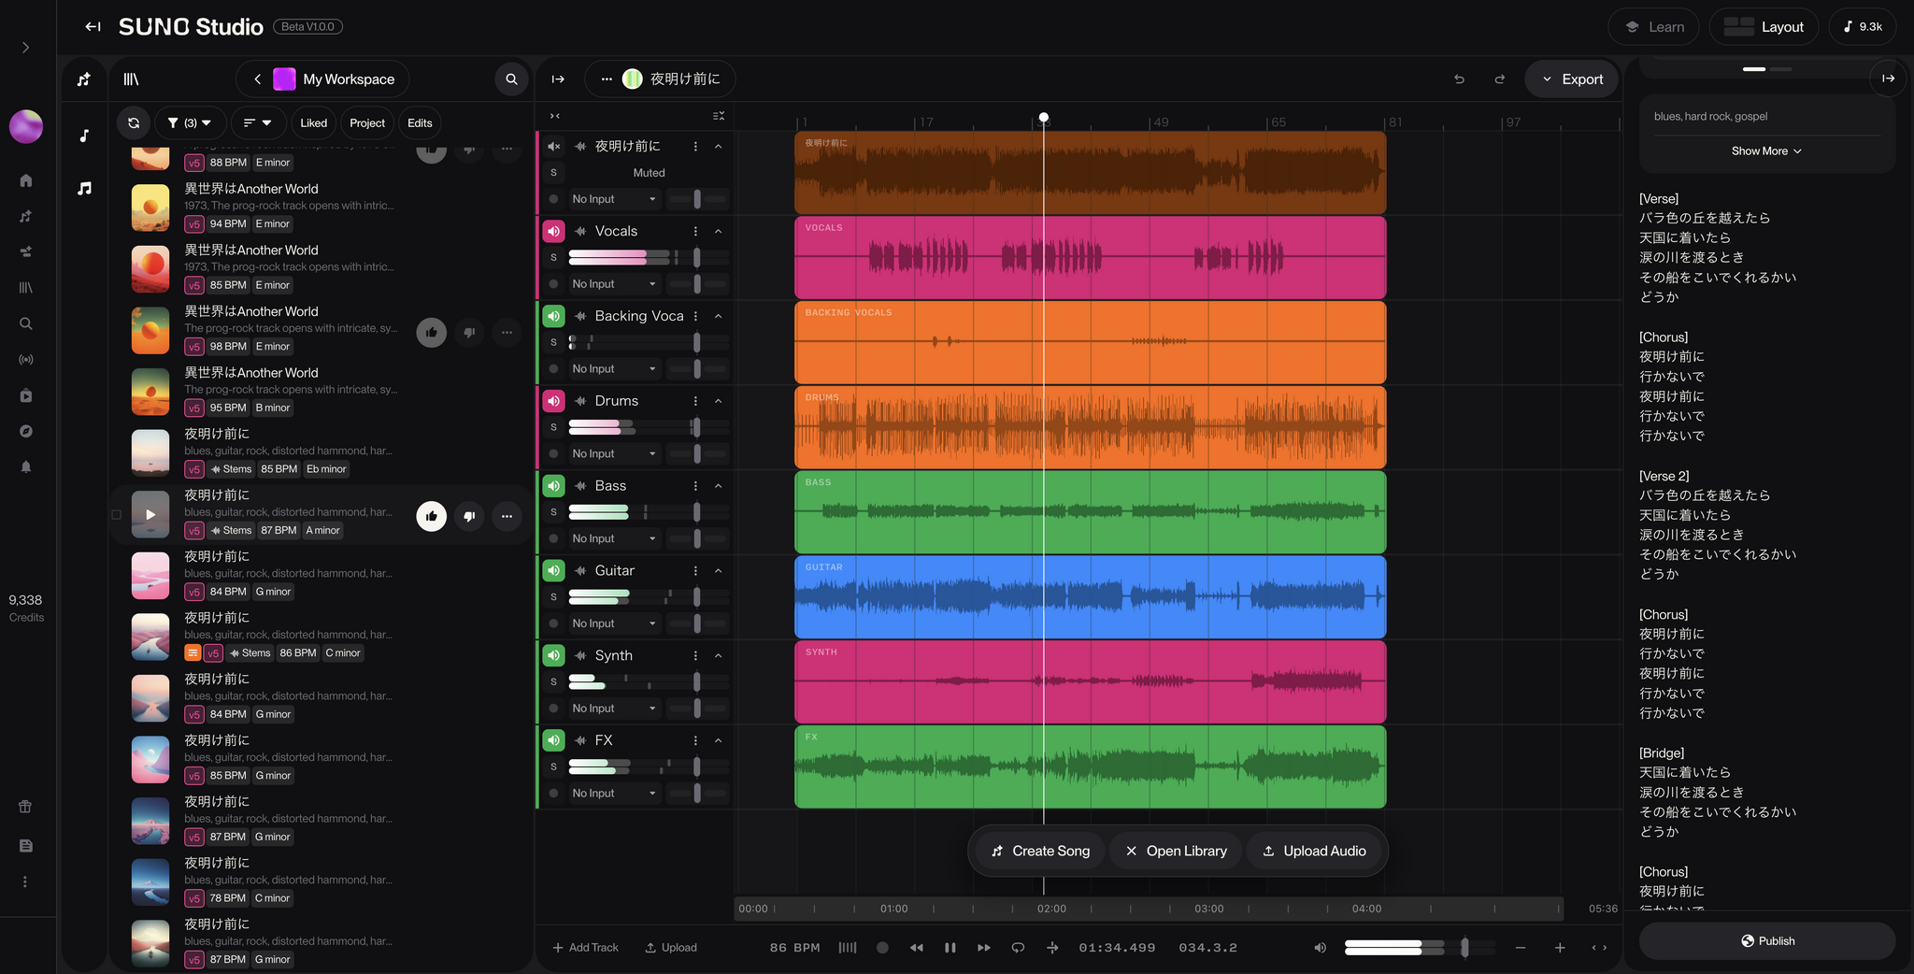
Task: Expand Show More in the style panel
Action: tap(1765, 151)
